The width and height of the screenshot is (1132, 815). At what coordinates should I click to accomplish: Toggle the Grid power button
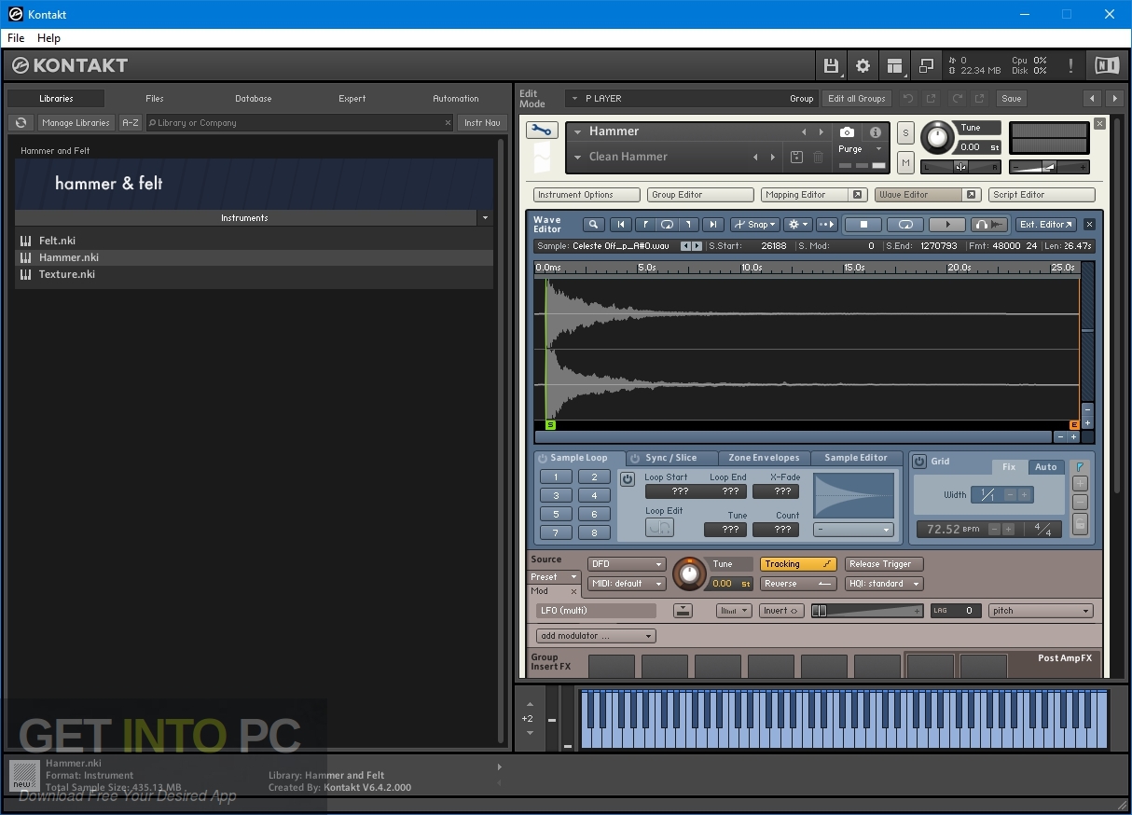click(x=919, y=462)
